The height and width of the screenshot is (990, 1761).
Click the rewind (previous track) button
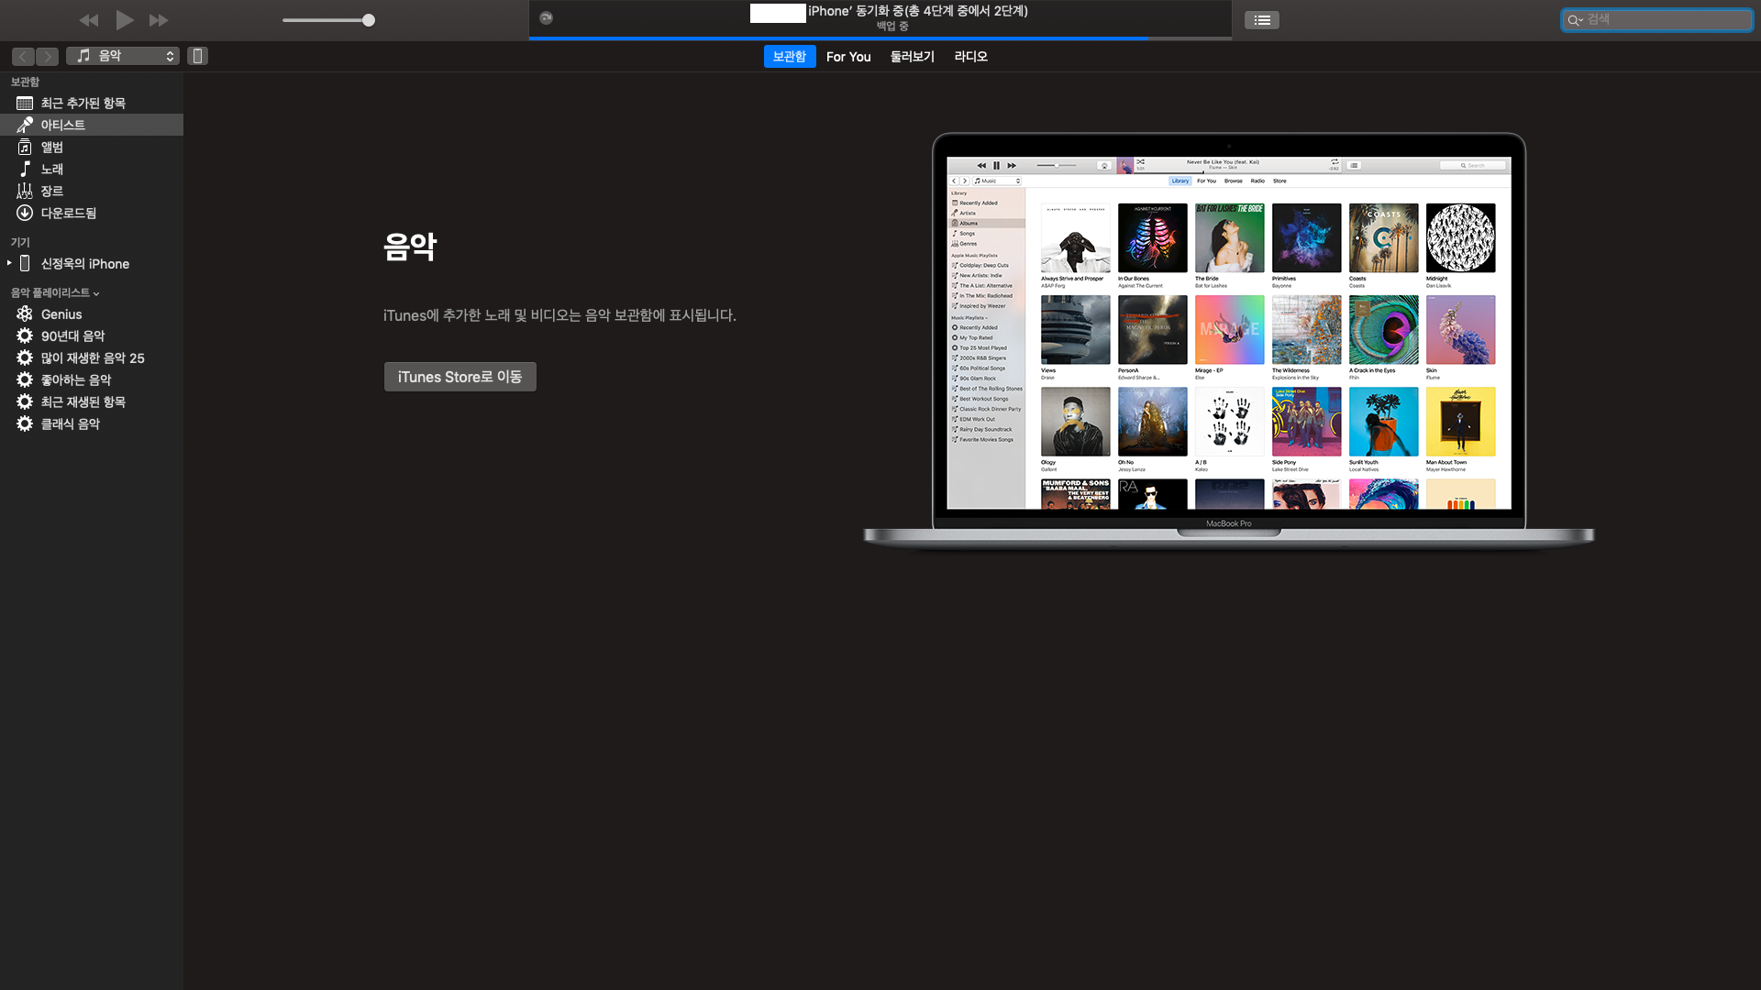pyautogui.click(x=88, y=20)
